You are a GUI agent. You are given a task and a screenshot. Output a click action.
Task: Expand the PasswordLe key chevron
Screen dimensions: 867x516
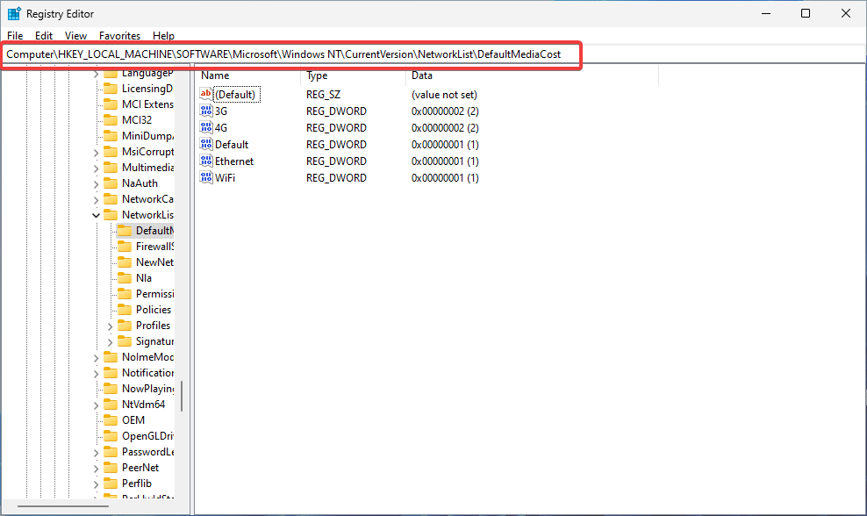[x=97, y=453]
